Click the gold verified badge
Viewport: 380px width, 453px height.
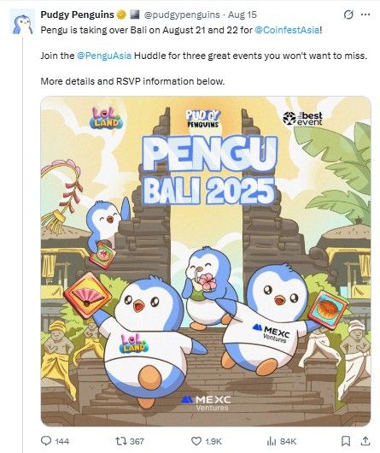[121, 15]
